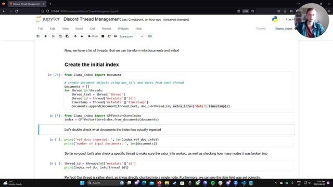Restart kernel and run all cells
Viewport: 333px width, 187px height.
116,36
